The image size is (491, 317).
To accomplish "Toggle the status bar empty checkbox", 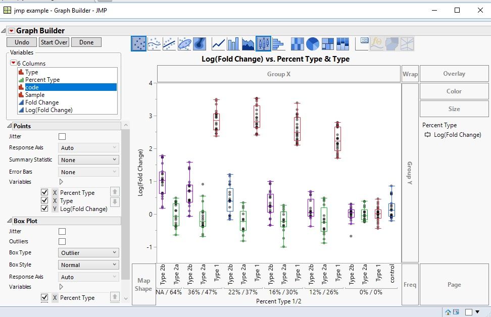I will (x=469, y=312).
